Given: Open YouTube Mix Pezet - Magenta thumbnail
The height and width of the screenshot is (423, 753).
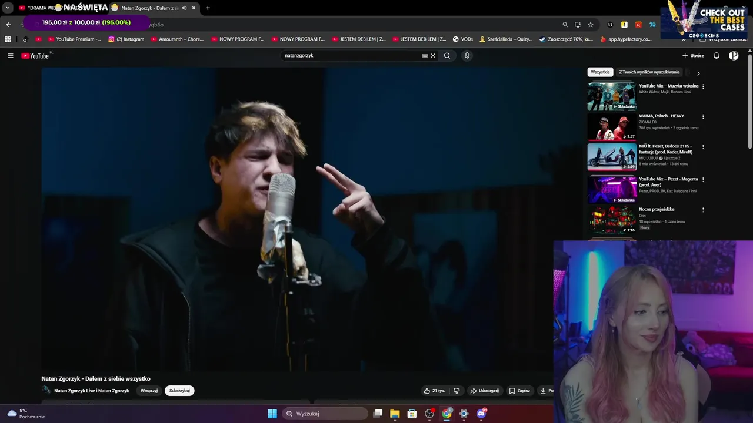Looking at the screenshot, I should [x=612, y=190].
